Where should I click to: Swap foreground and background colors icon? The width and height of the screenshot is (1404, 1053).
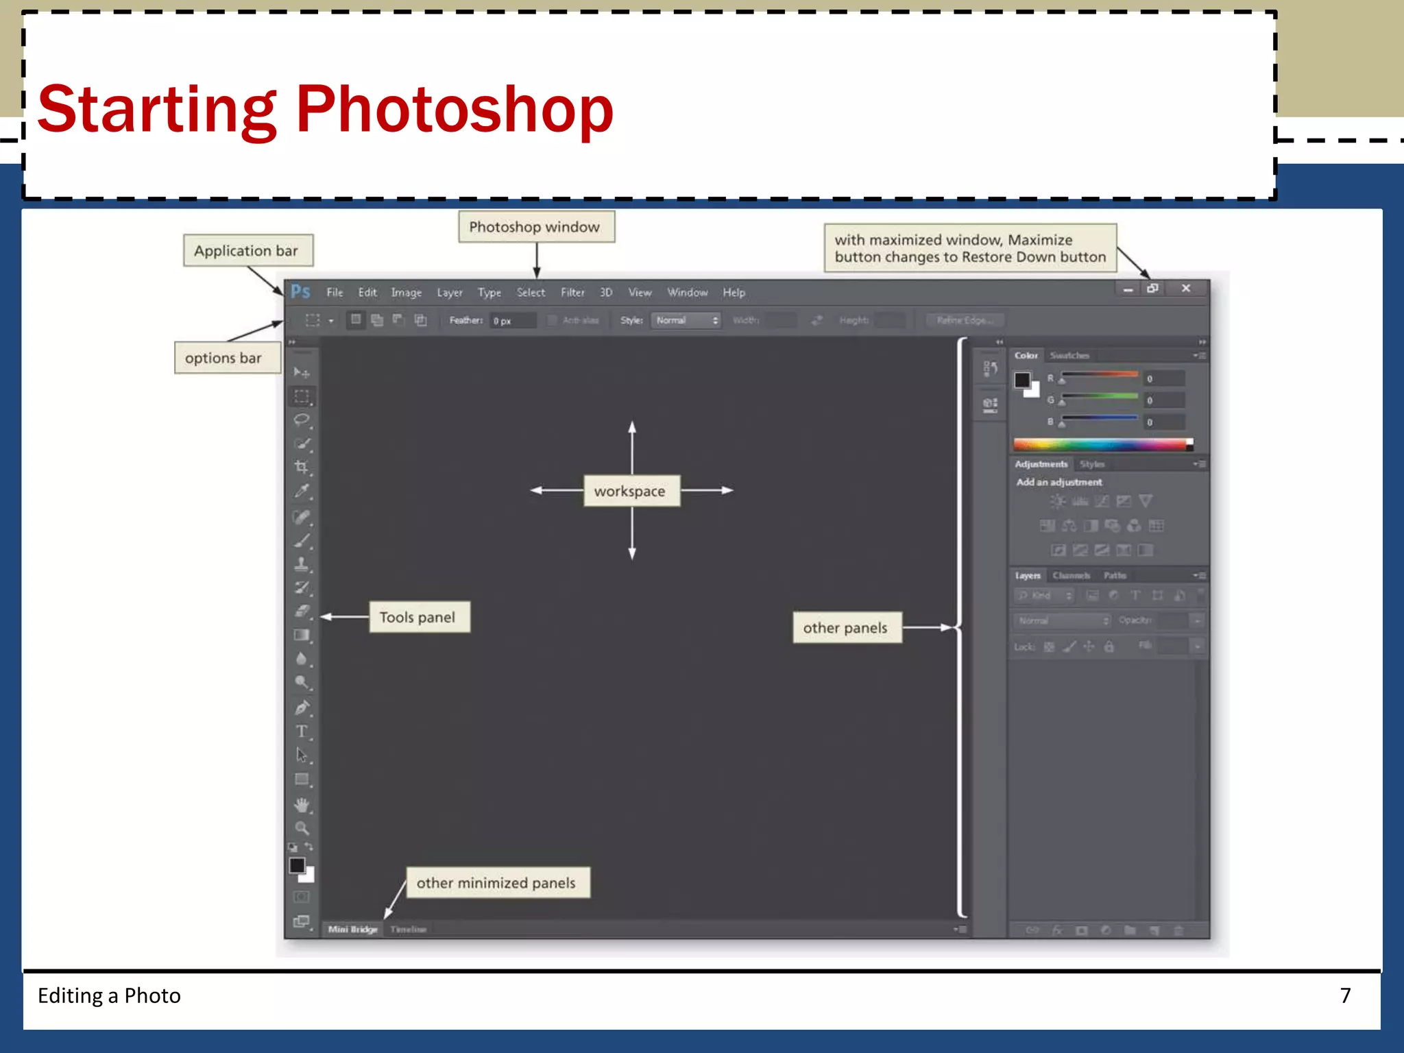tap(308, 847)
